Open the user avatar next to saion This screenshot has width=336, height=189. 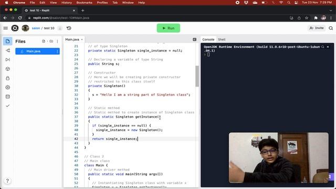pos(25,28)
